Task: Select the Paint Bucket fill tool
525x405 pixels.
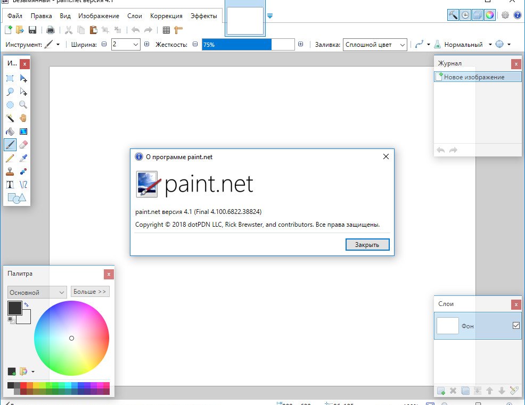Action: point(10,131)
